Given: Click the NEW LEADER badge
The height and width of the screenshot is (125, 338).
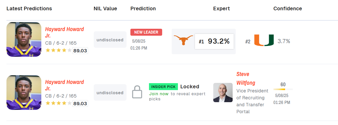Looking at the screenshot, I should coord(146,32).
